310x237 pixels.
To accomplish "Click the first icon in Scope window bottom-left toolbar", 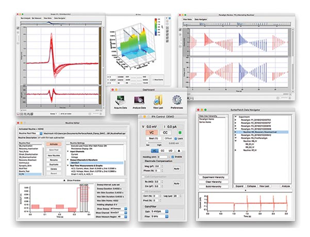I will pyautogui.click(x=18, y=114).
